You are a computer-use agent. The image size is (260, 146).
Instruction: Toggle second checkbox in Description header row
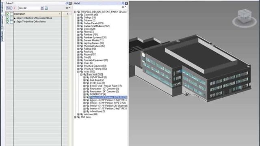pos(11,14)
